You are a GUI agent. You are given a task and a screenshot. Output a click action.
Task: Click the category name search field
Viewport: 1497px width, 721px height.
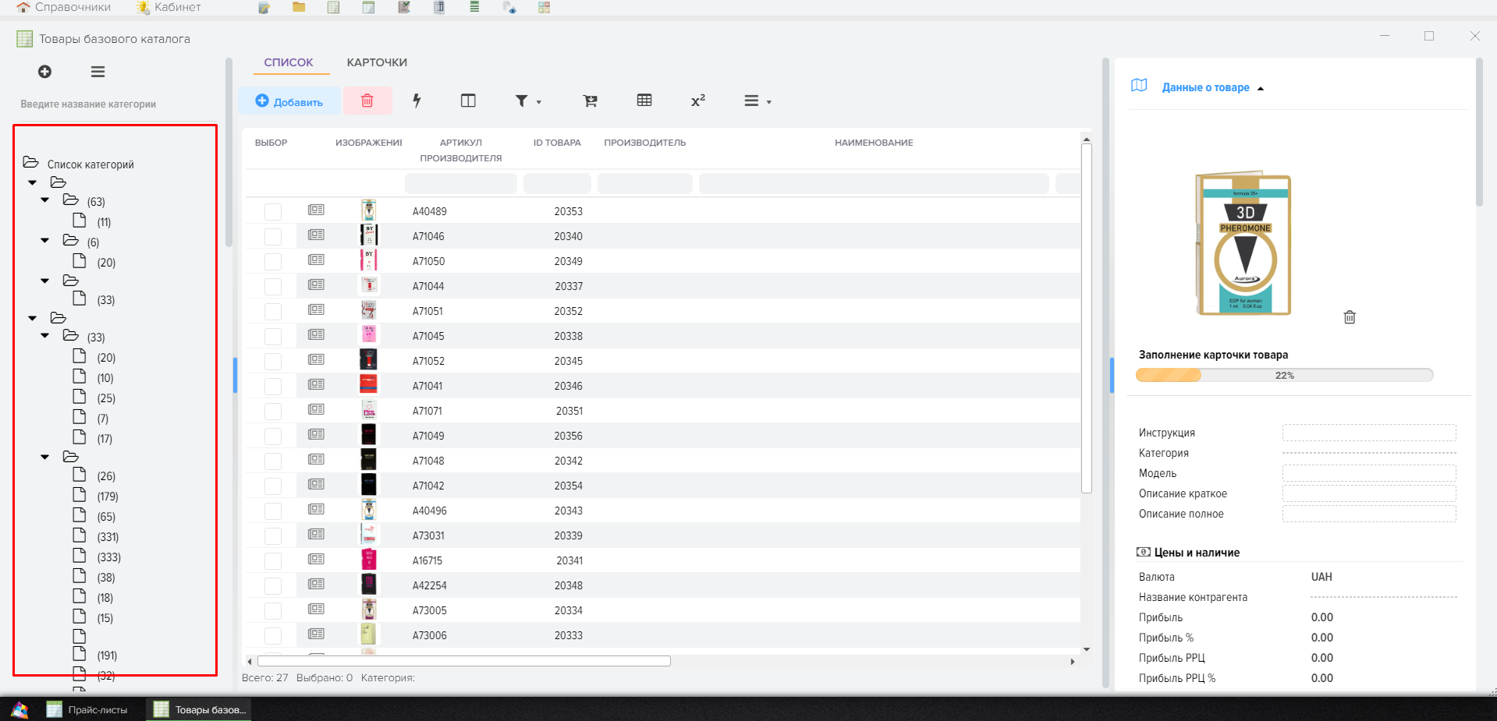115,104
